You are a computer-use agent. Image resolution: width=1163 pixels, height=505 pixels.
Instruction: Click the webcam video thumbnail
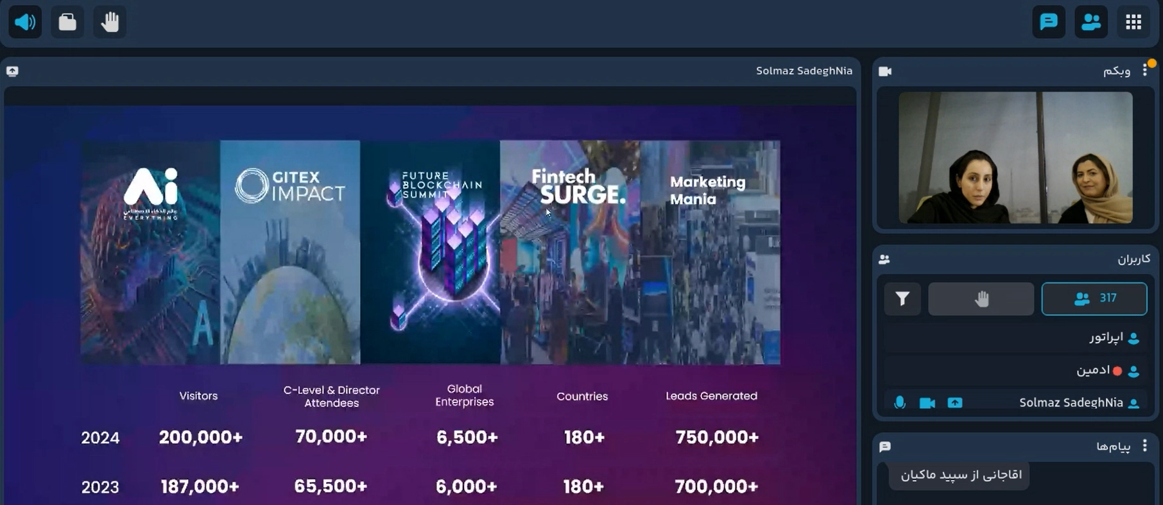pos(1015,157)
